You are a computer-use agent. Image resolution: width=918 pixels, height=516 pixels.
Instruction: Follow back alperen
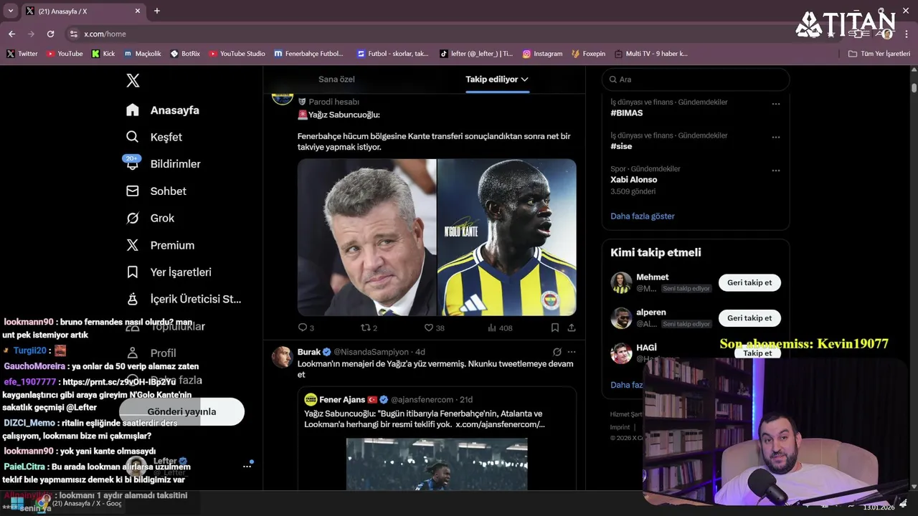coord(749,318)
